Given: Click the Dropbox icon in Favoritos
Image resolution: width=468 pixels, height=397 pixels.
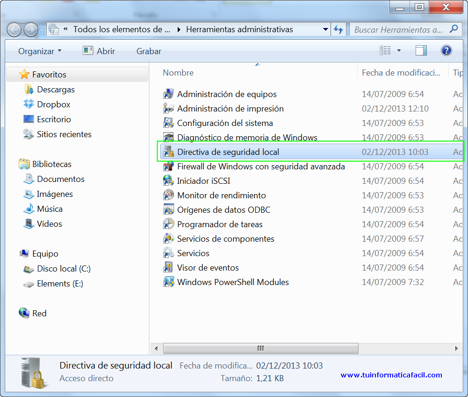Looking at the screenshot, I should (29, 104).
